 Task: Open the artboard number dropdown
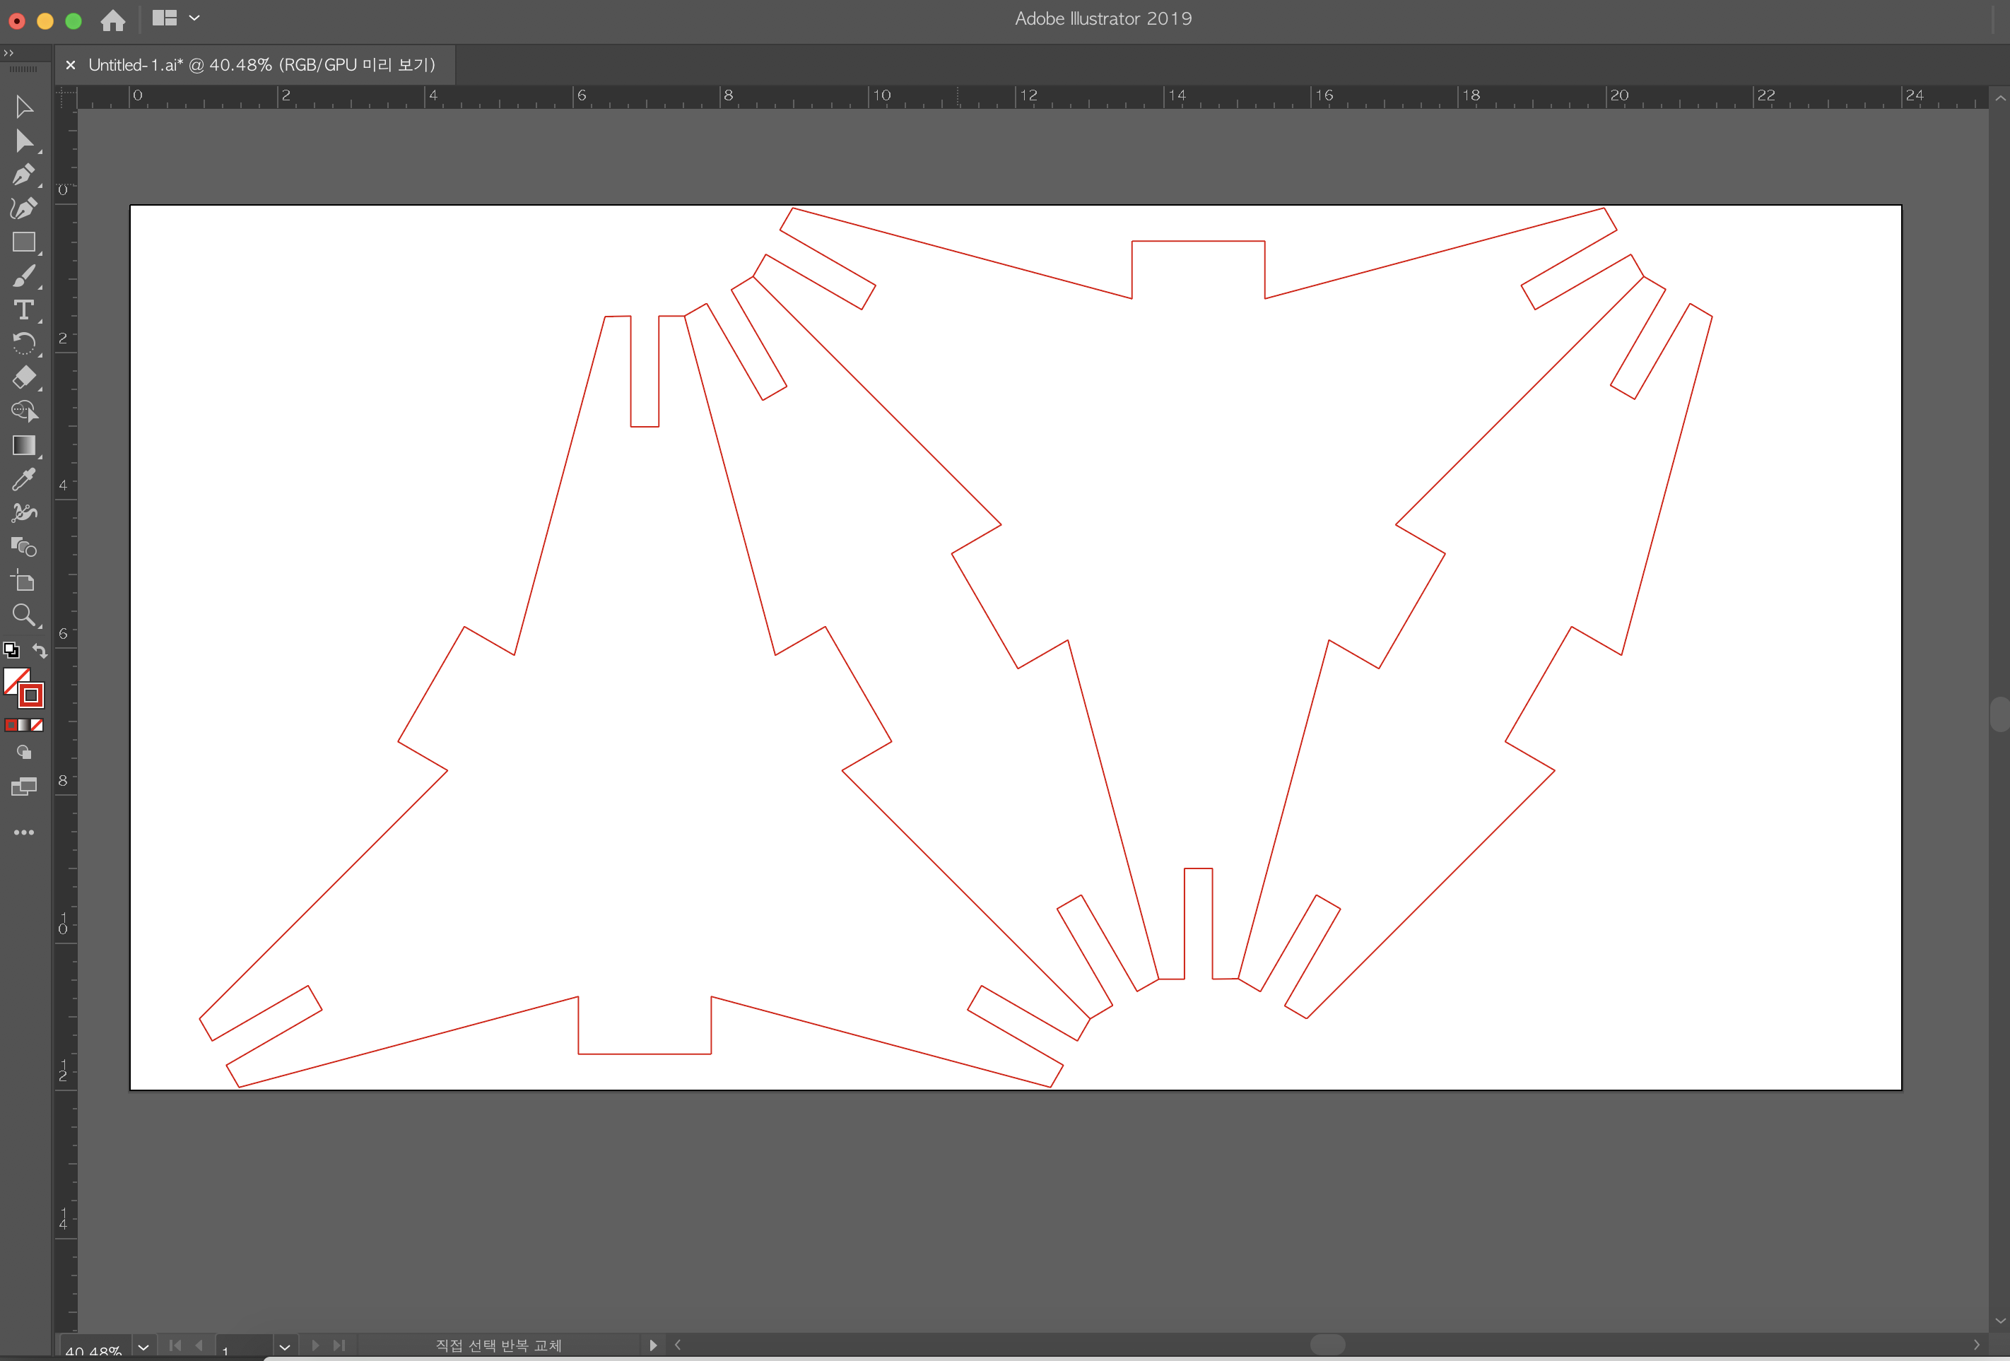pos(285,1346)
